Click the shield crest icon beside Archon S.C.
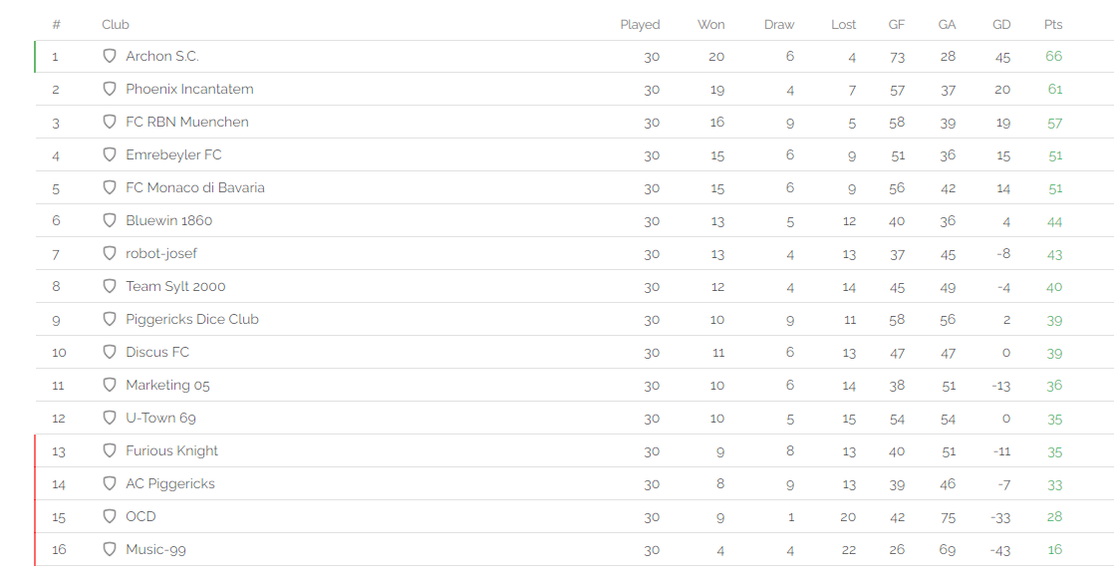1114x579 pixels. [x=110, y=56]
